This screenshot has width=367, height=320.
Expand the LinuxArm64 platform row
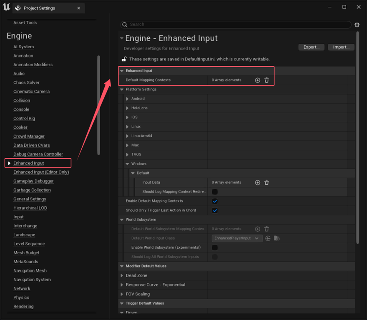[127, 136]
